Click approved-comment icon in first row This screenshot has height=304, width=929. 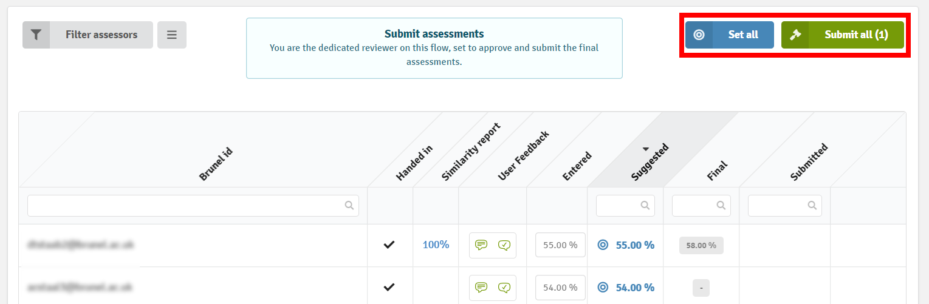point(504,245)
